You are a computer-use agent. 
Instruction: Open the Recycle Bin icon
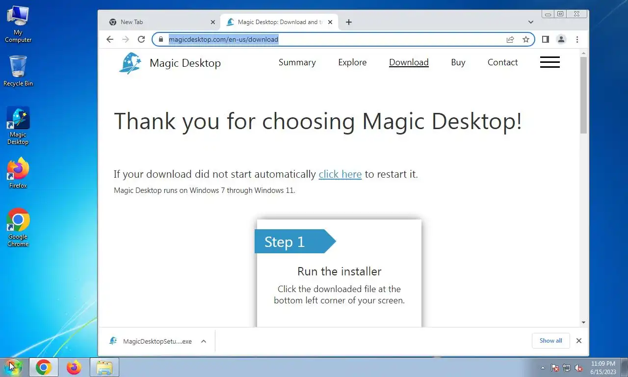[x=18, y=71]
